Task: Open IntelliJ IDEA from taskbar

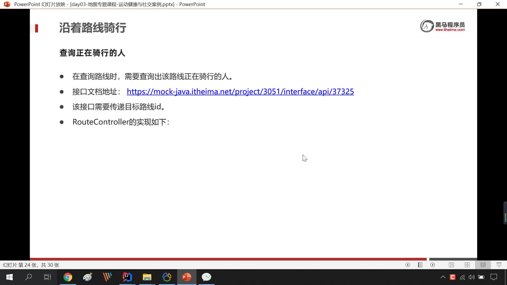Action: click(127, 277)
